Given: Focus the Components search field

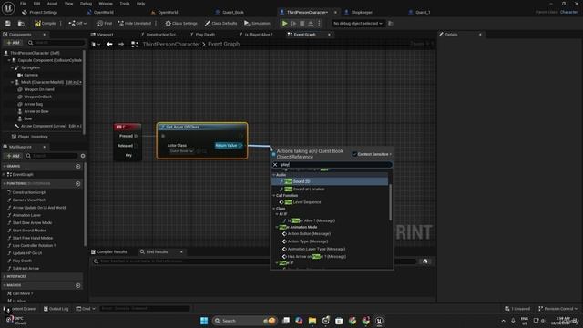Looking at the screenshot, I should [56, 43].
